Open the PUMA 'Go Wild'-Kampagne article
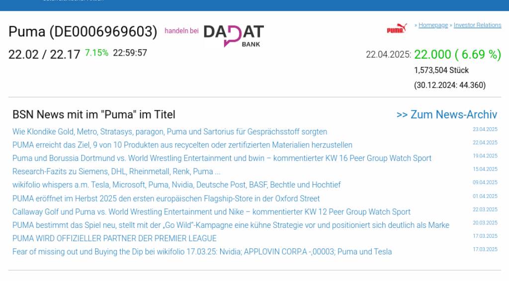The width and height of the screenshot is (509, 281). 231,225
